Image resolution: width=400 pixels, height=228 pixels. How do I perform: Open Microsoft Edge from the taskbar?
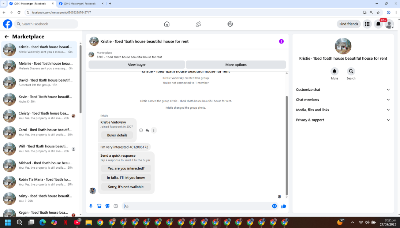42,223
